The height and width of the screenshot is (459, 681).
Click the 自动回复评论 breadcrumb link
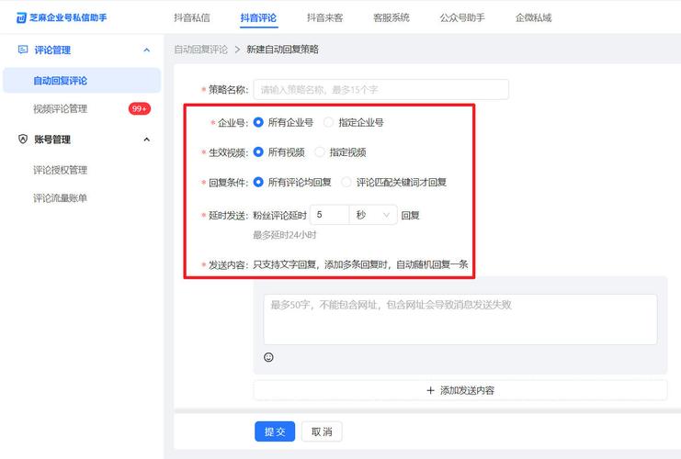200,50
